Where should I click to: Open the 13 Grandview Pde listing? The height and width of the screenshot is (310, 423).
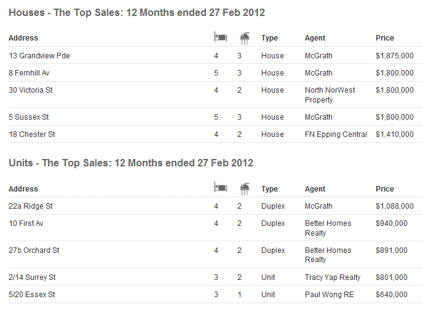pyautogui.click(x=39, y=56)
